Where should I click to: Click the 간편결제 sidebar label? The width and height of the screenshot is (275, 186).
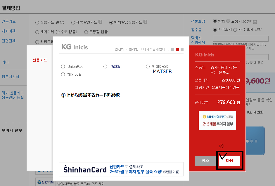tap(8, 41)
